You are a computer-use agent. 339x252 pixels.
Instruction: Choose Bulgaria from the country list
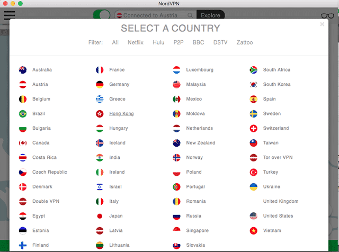point(41,128)
